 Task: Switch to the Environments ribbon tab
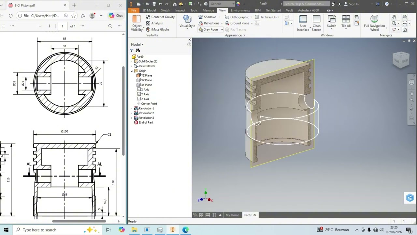pos(240,10)
